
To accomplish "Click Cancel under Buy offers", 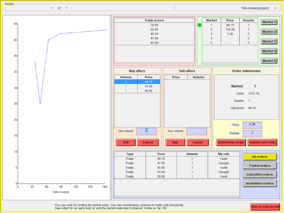I will (x=148, y=142).
